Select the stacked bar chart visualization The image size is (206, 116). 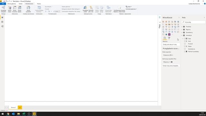(163, 22)
